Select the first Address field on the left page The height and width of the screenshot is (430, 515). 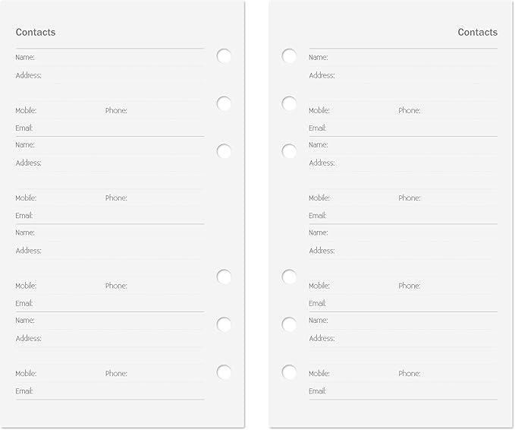click(x=110, y=76)
